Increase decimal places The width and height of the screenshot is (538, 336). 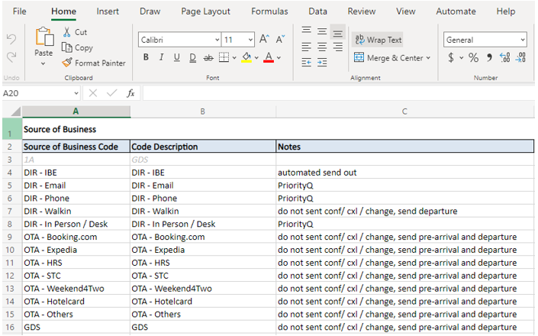(505, 57)
